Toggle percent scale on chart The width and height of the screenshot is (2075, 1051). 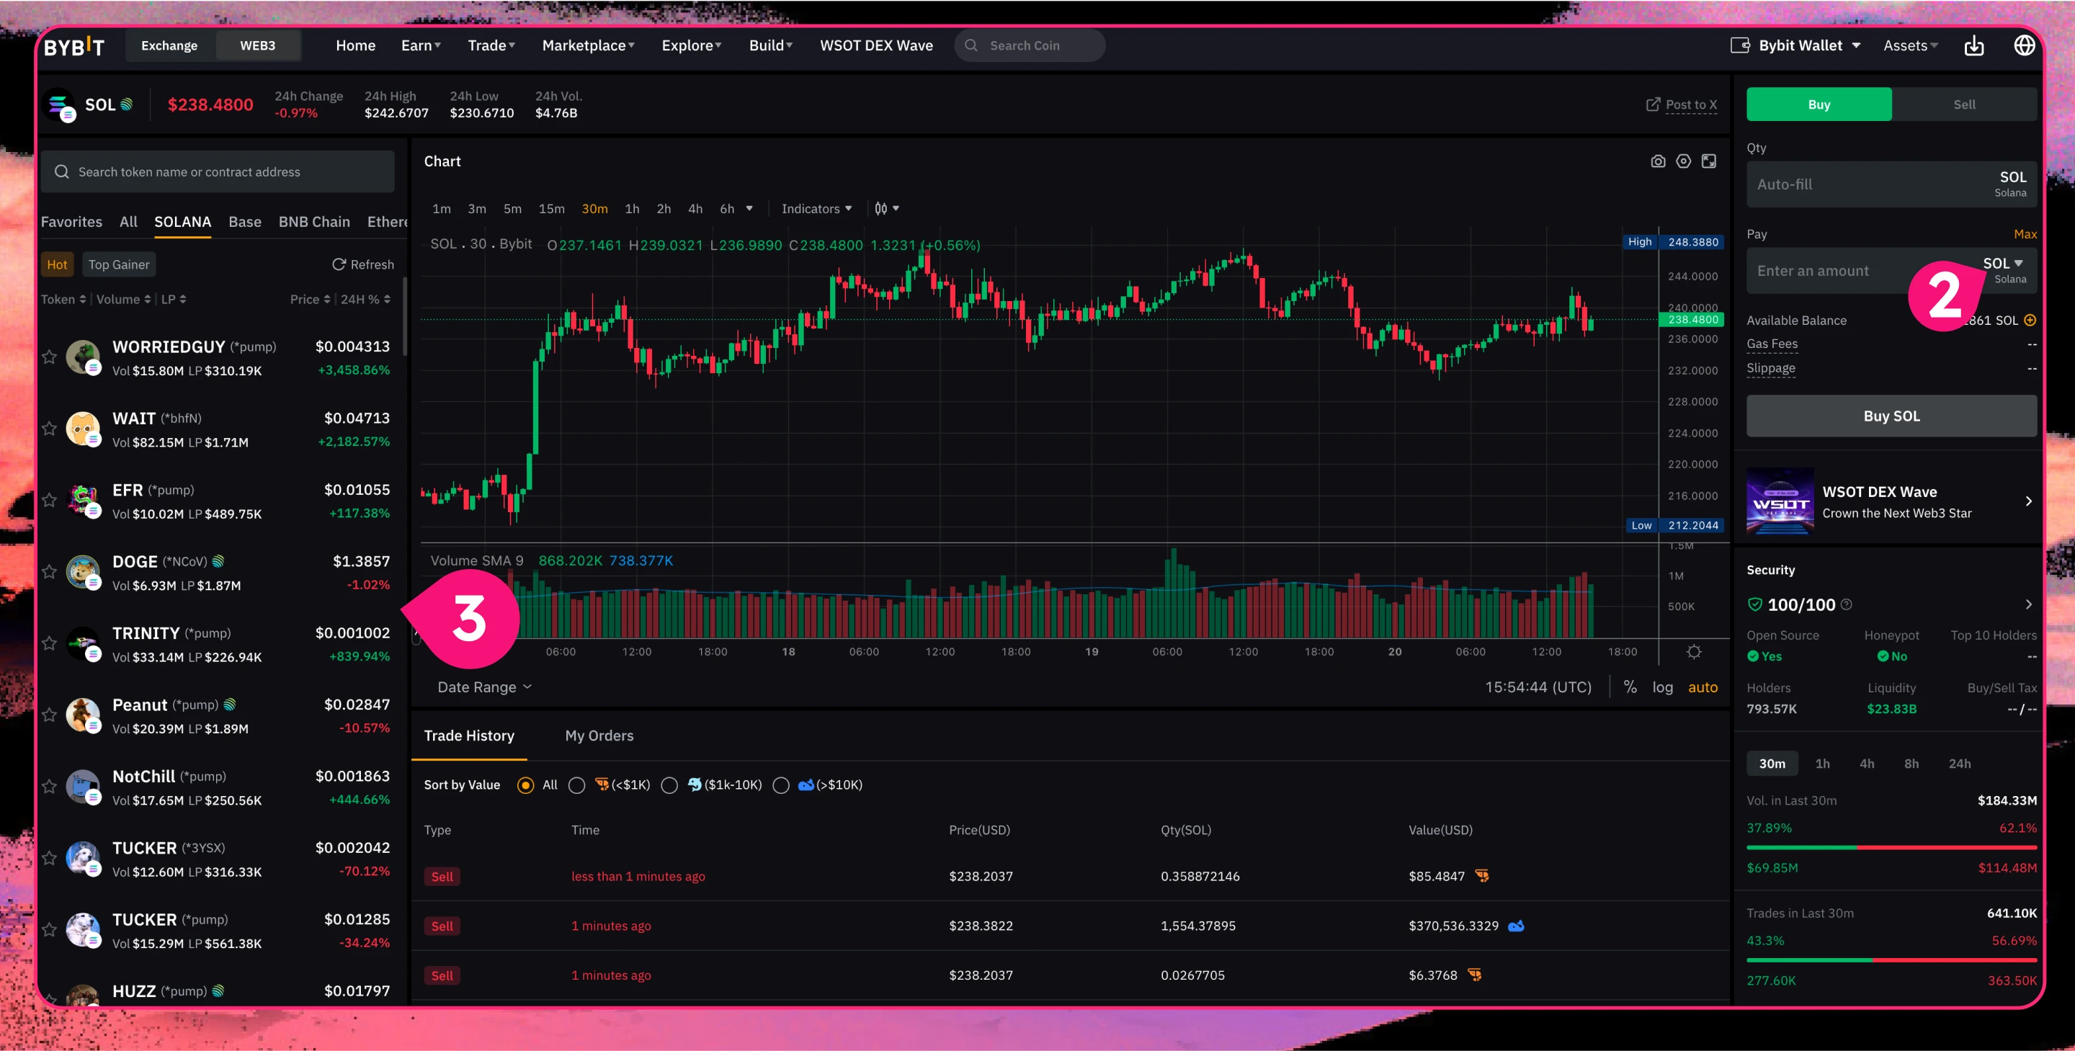tap(1630, 687)
